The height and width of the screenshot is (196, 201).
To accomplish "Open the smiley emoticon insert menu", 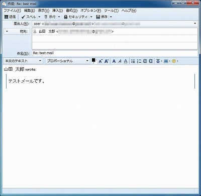I will [x=175, y=61].
